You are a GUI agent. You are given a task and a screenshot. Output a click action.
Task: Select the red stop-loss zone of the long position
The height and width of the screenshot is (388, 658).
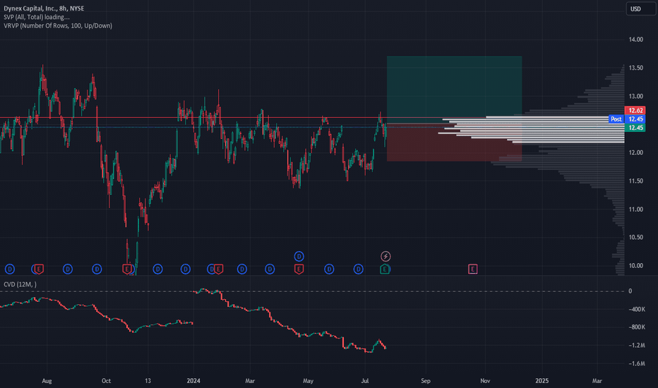pos(455,143)
